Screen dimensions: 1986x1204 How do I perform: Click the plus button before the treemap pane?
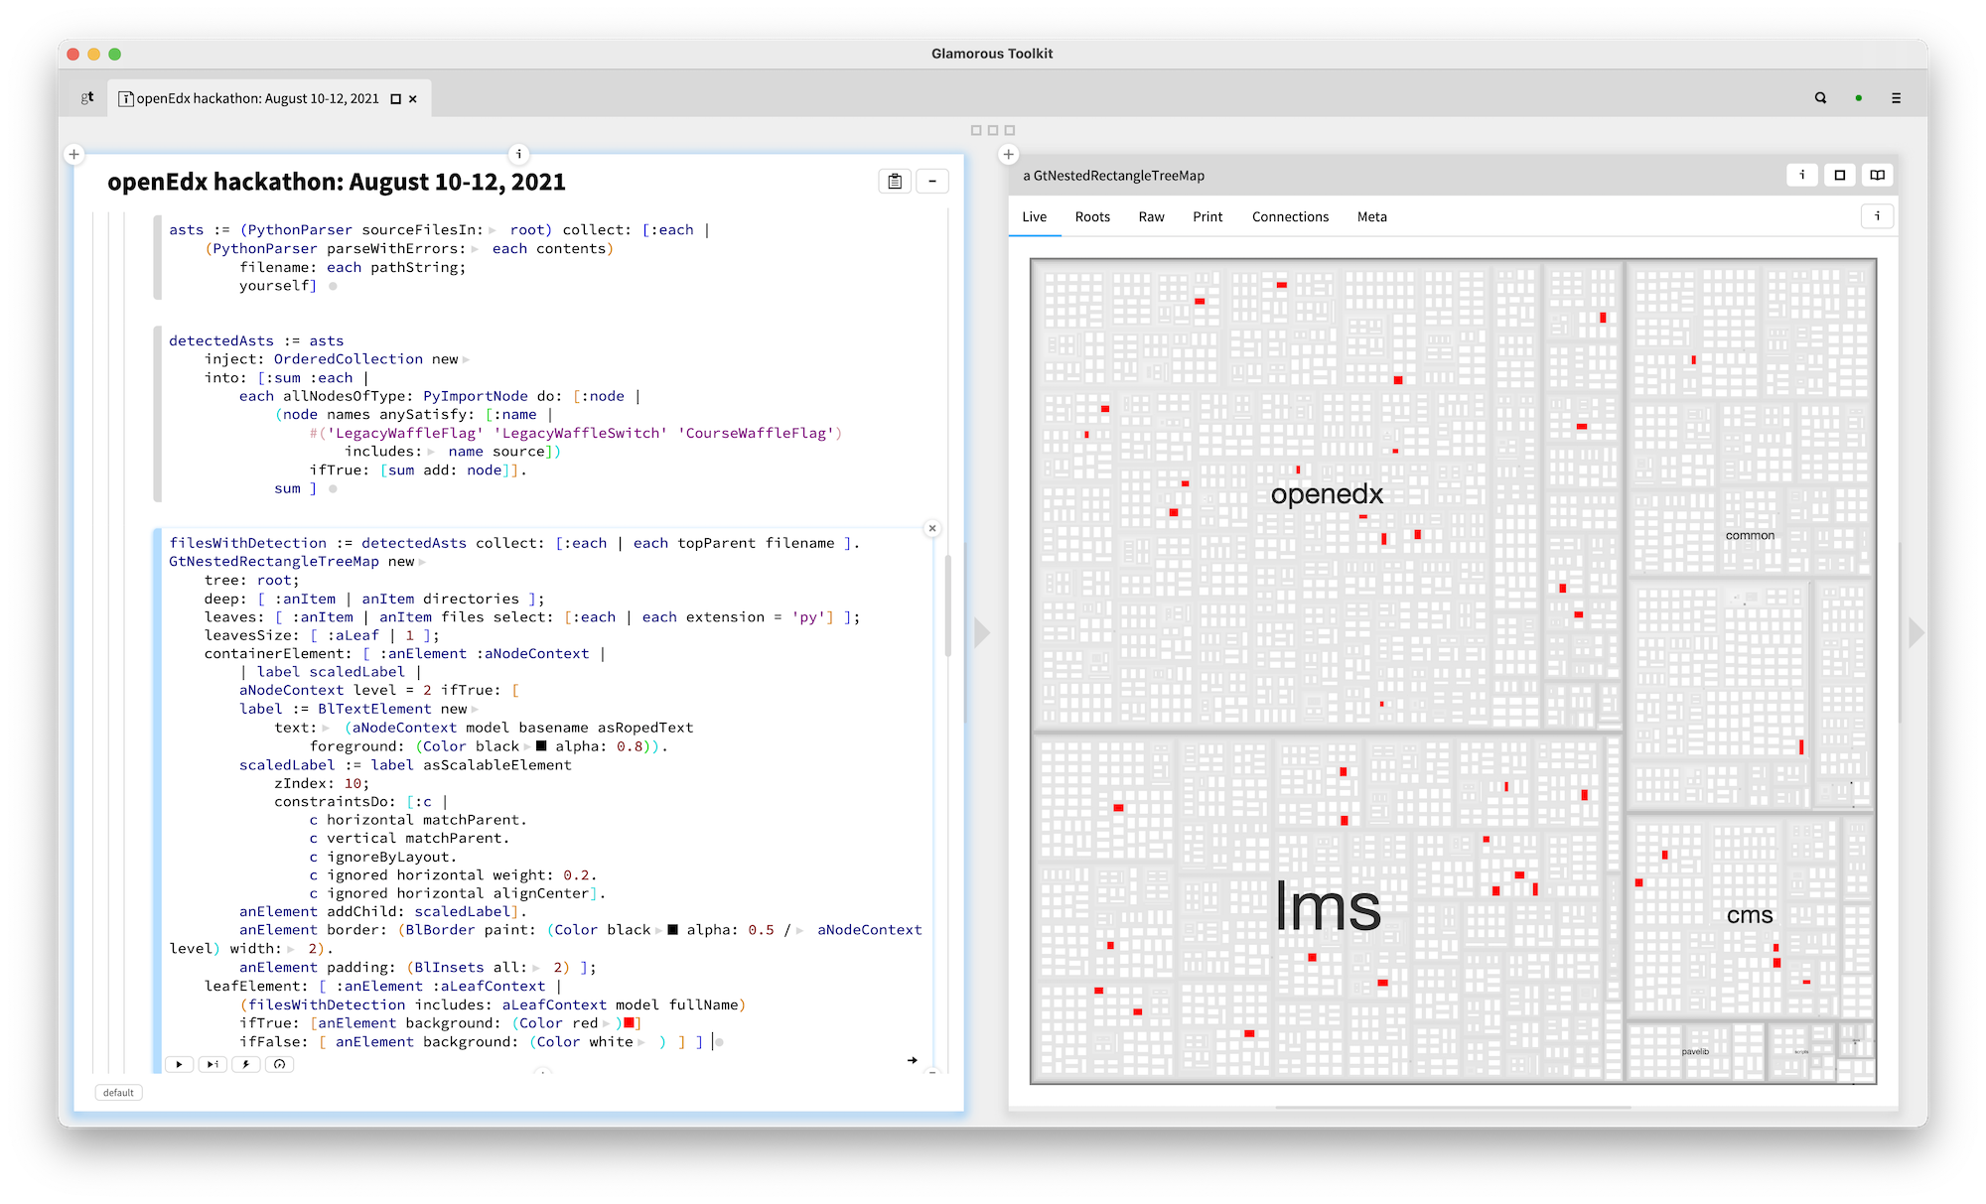click(x=1008, y=154)
